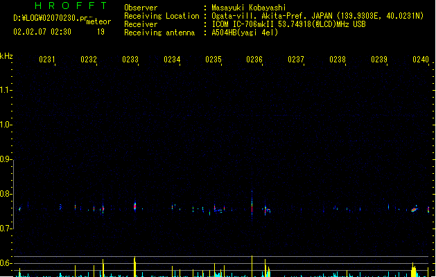Image resolution: width=436 pixels, height=277 pixels.
Task: Click the 0.6 kHz axis tick label
Action: point(6,263)
